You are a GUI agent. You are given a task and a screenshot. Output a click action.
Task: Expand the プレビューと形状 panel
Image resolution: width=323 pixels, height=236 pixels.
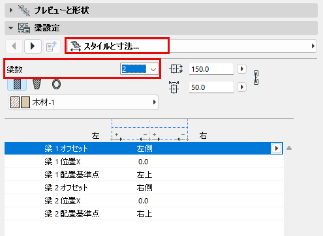(x=11, y=10)
